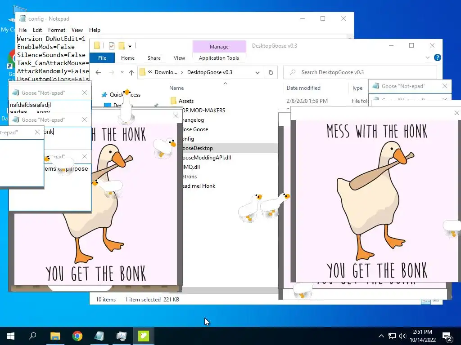Screen dimensions: 461x345
Task: Select the GooseModdingAPI.dll file
Action: (207, 158)
